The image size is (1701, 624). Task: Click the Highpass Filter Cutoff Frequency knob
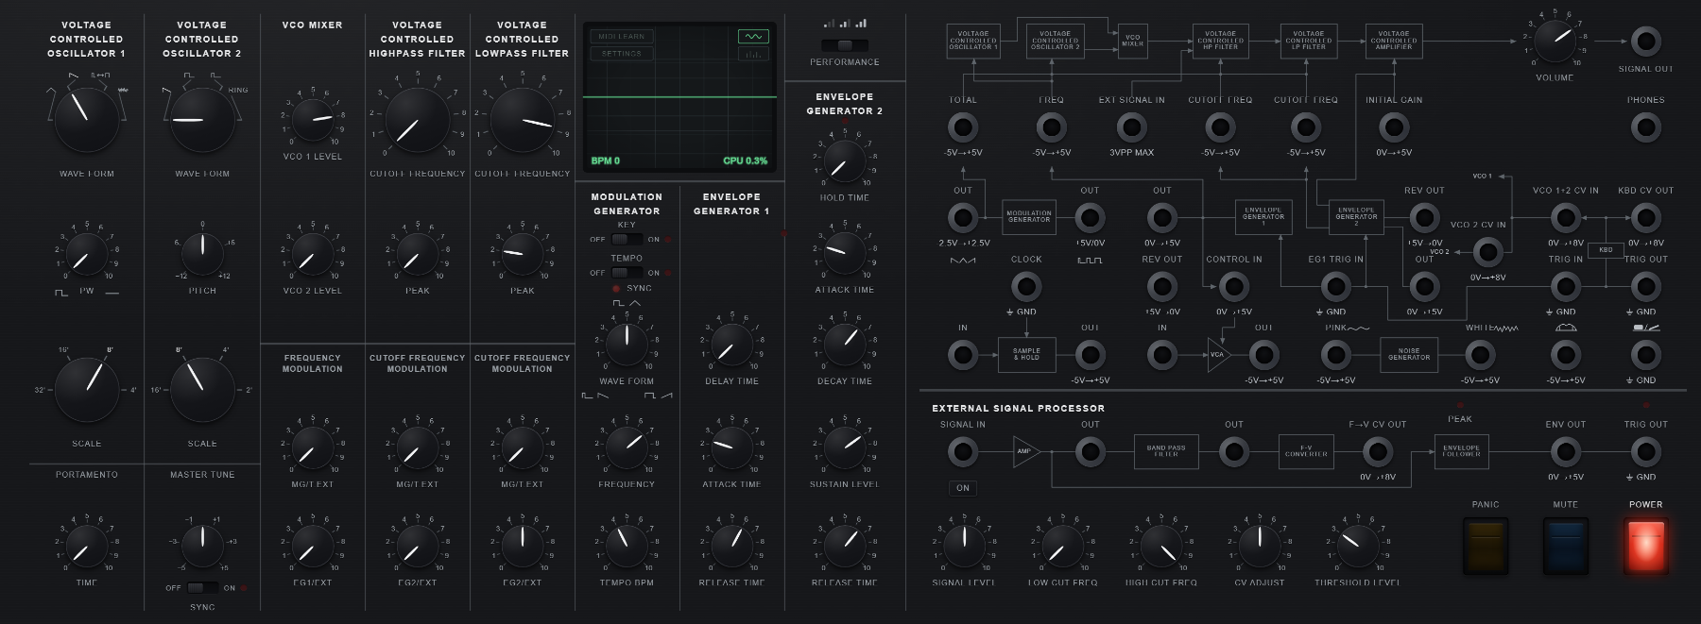(x=418, y=119)
